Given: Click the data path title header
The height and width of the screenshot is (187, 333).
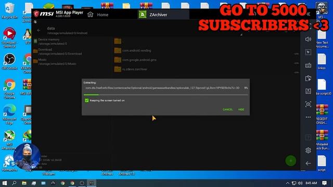Looking at the screenshot, I should 67,30.
